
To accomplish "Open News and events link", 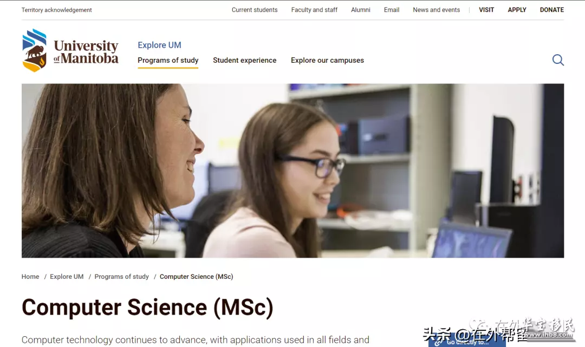I will click(x=436, y=10).
